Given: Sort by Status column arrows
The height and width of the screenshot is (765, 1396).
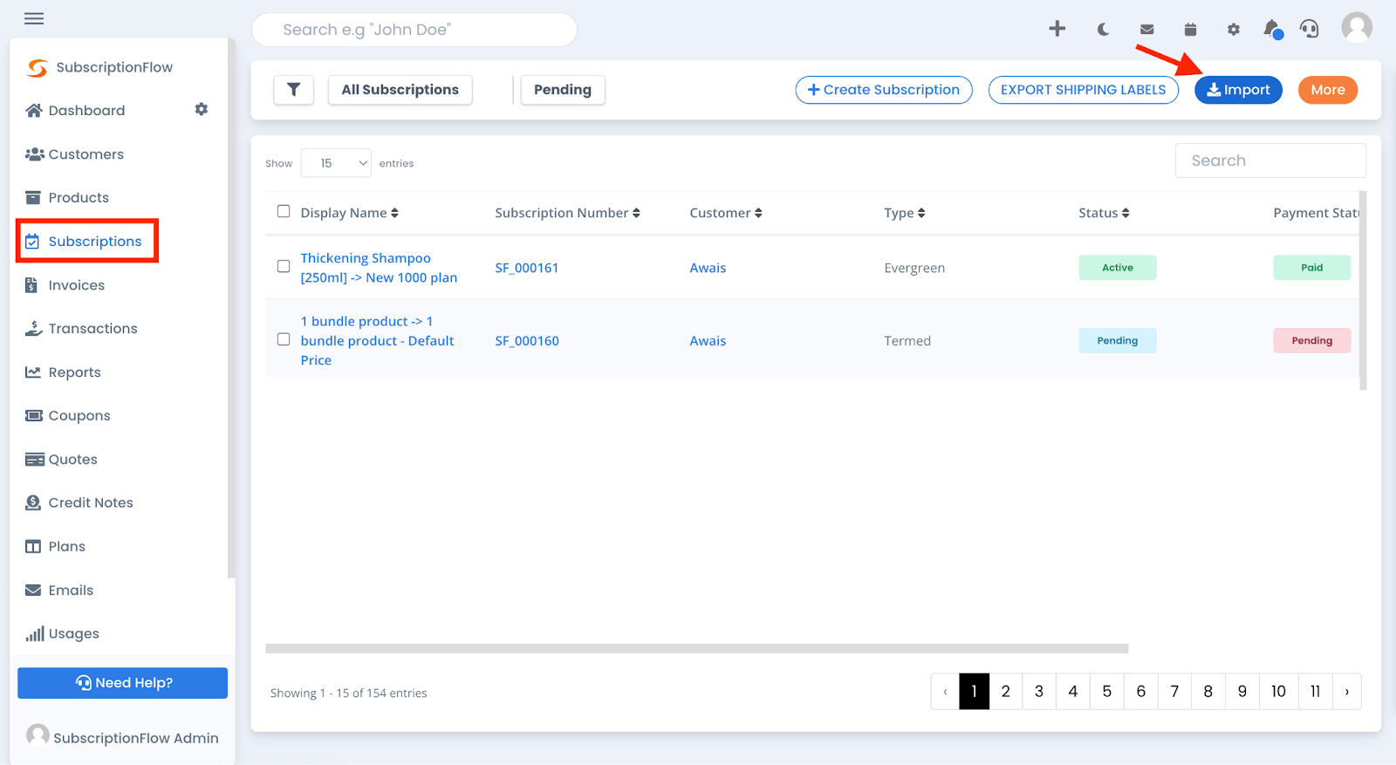Looking at the screenshot, I should pos(1126,213).
